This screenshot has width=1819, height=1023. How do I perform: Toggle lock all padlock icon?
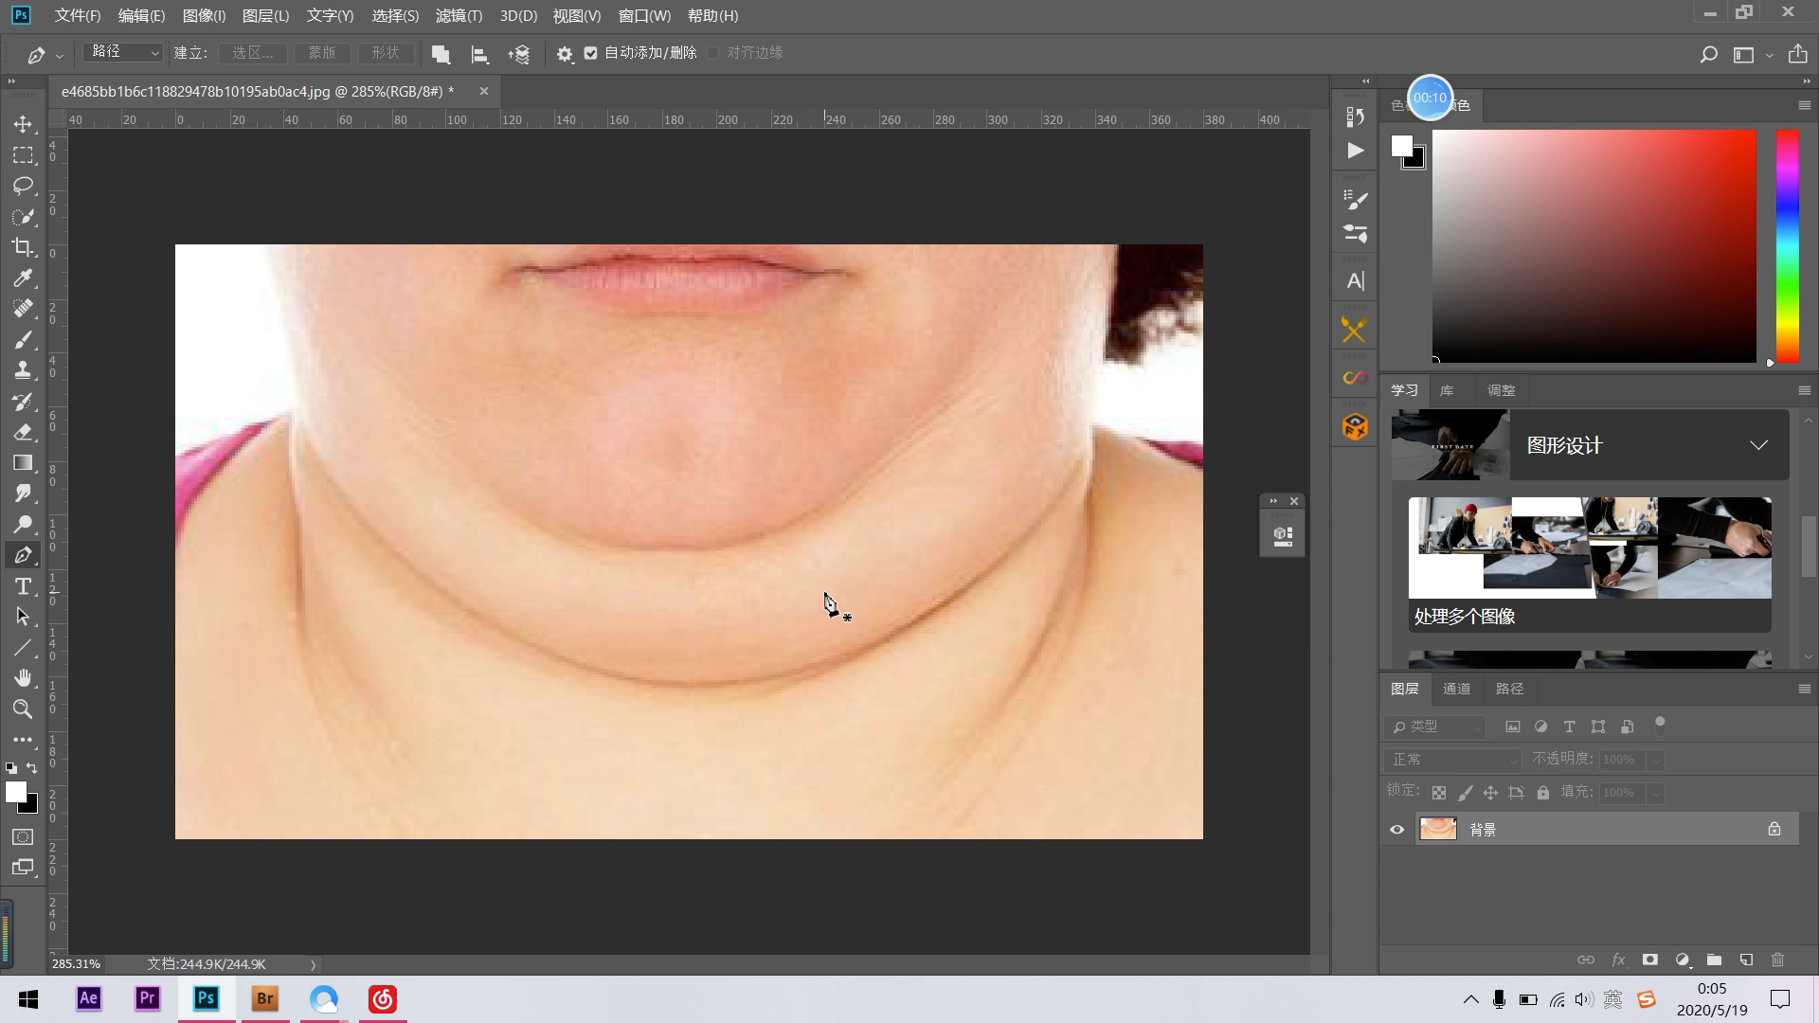(x=1543, y=793)
